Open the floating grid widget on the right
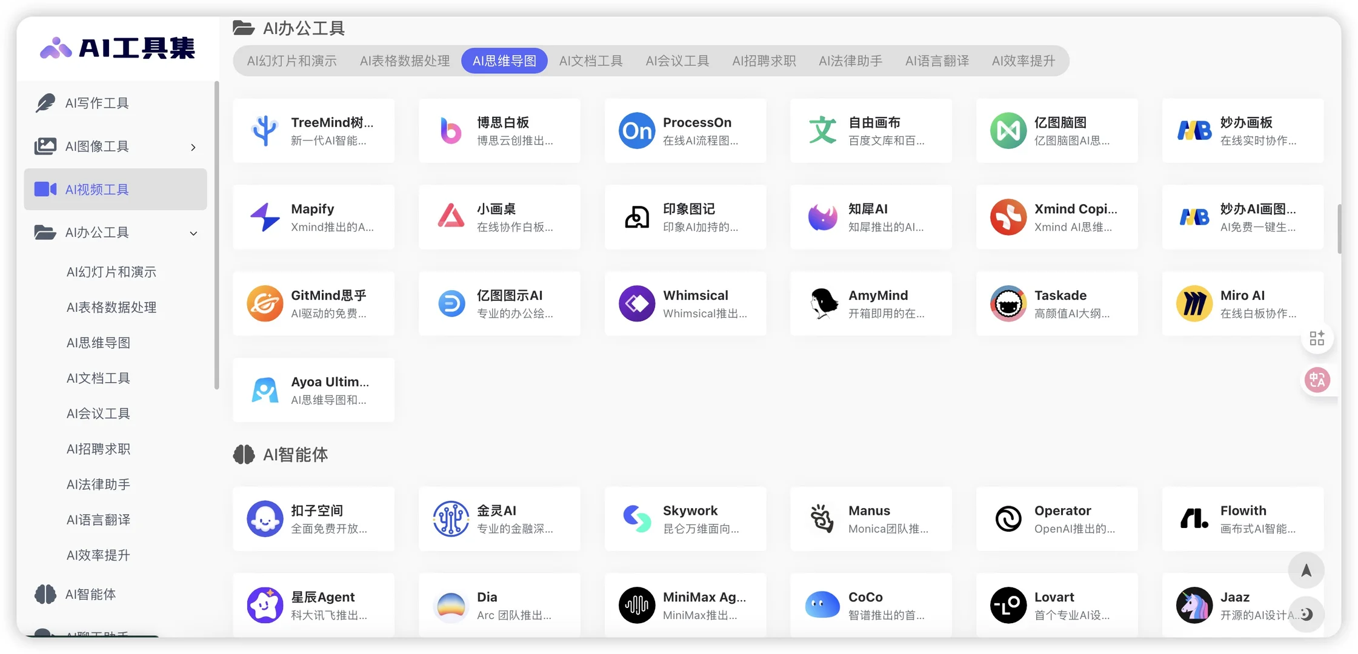 click(x=1317, y=337)
